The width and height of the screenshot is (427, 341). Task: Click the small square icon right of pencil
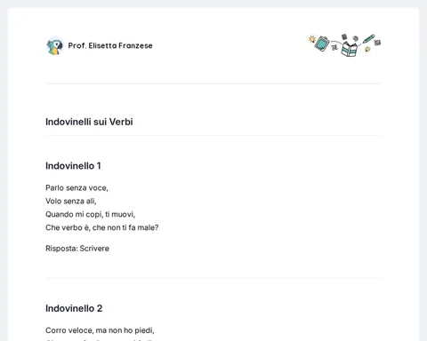pyautogui.click(x=377, y=43)
